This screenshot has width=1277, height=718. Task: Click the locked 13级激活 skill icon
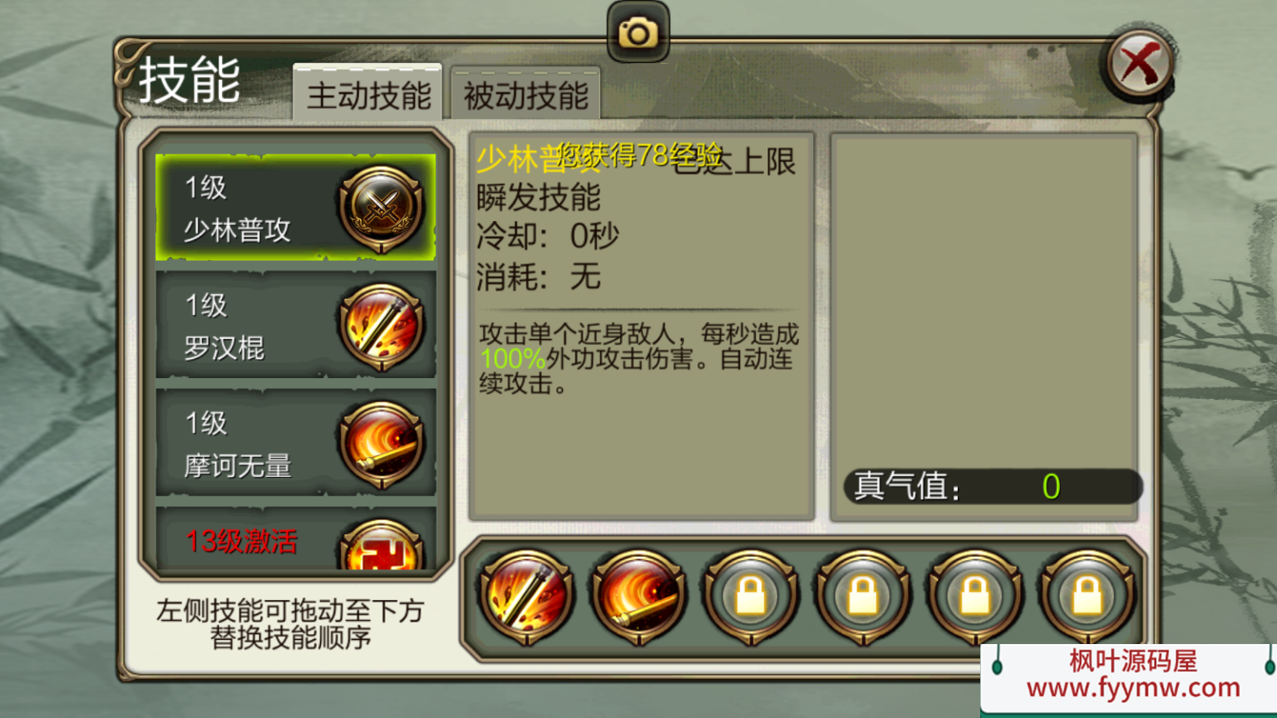coord(382,545)
